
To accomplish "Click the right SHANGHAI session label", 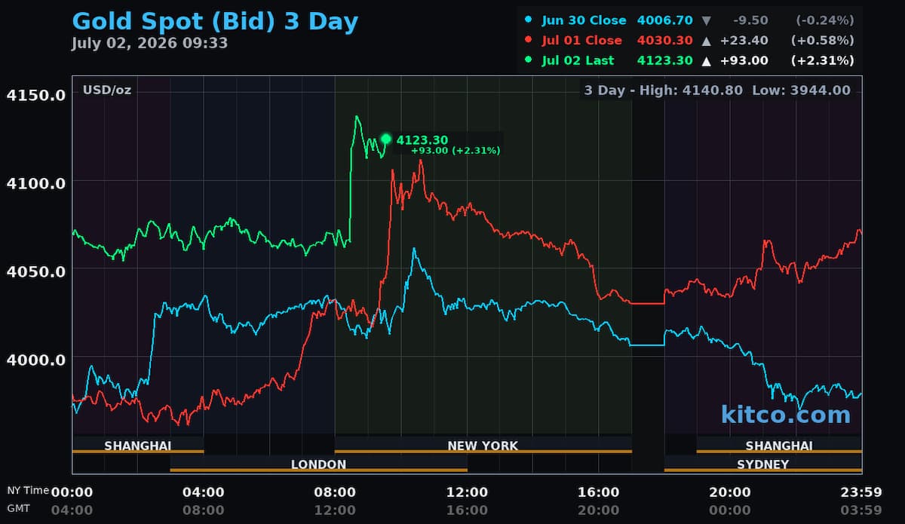I will click(779, 446).
